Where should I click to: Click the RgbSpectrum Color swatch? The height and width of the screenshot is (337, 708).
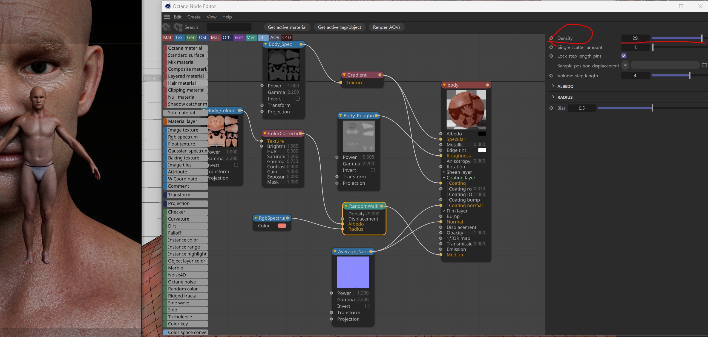click(282, 225)
